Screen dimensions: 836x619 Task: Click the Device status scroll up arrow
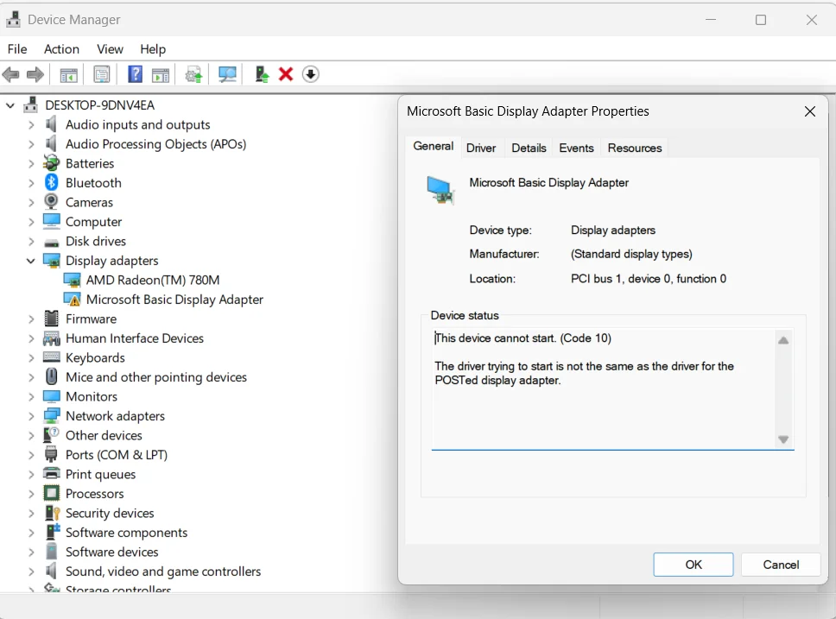(x=783, y=341)
